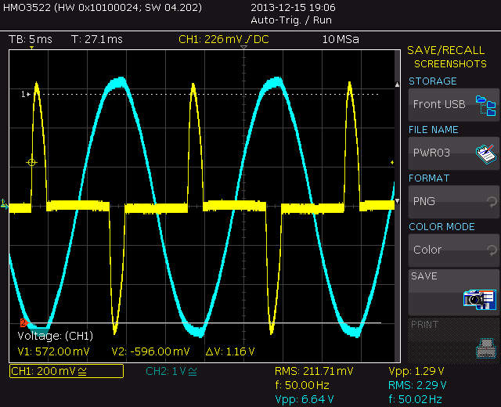
Task: Click the SAVE/RECALL menu title
Action: coord(445,50)
